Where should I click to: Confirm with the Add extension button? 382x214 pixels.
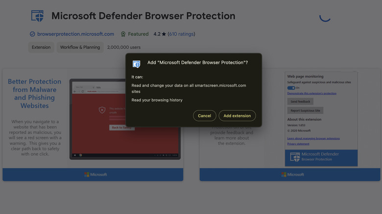pyautogui.click(x=237, y=116)
